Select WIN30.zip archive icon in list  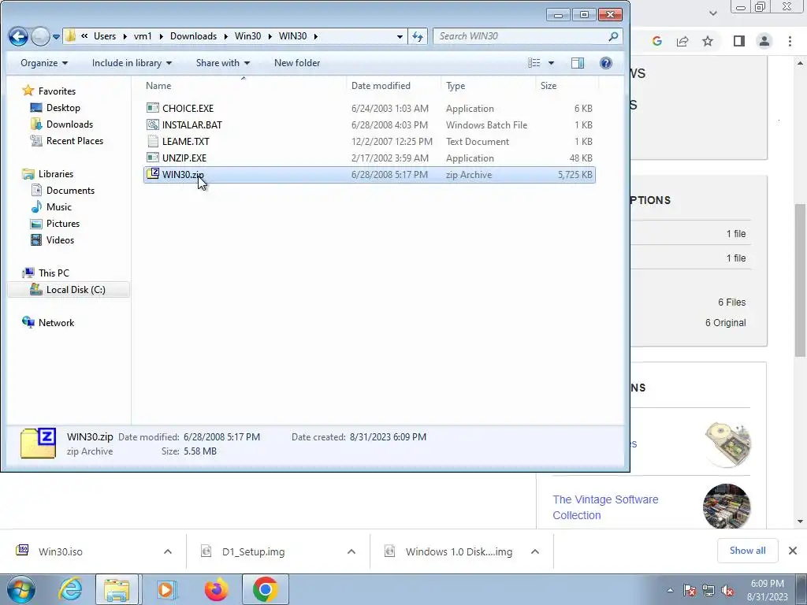(152, 174)
